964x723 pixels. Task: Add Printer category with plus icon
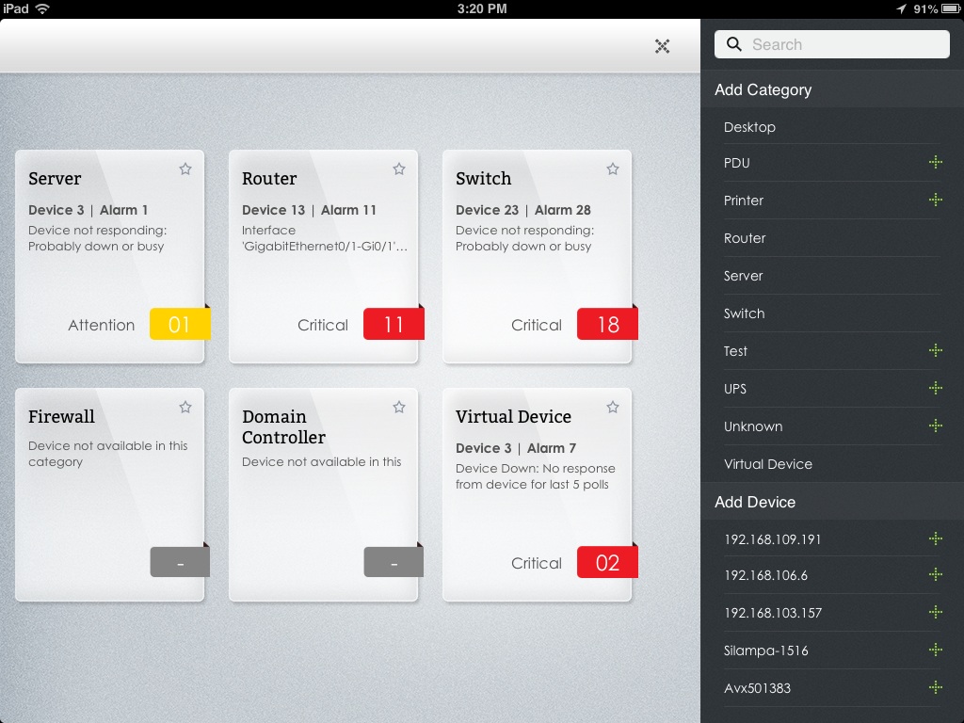pos(935,200)
